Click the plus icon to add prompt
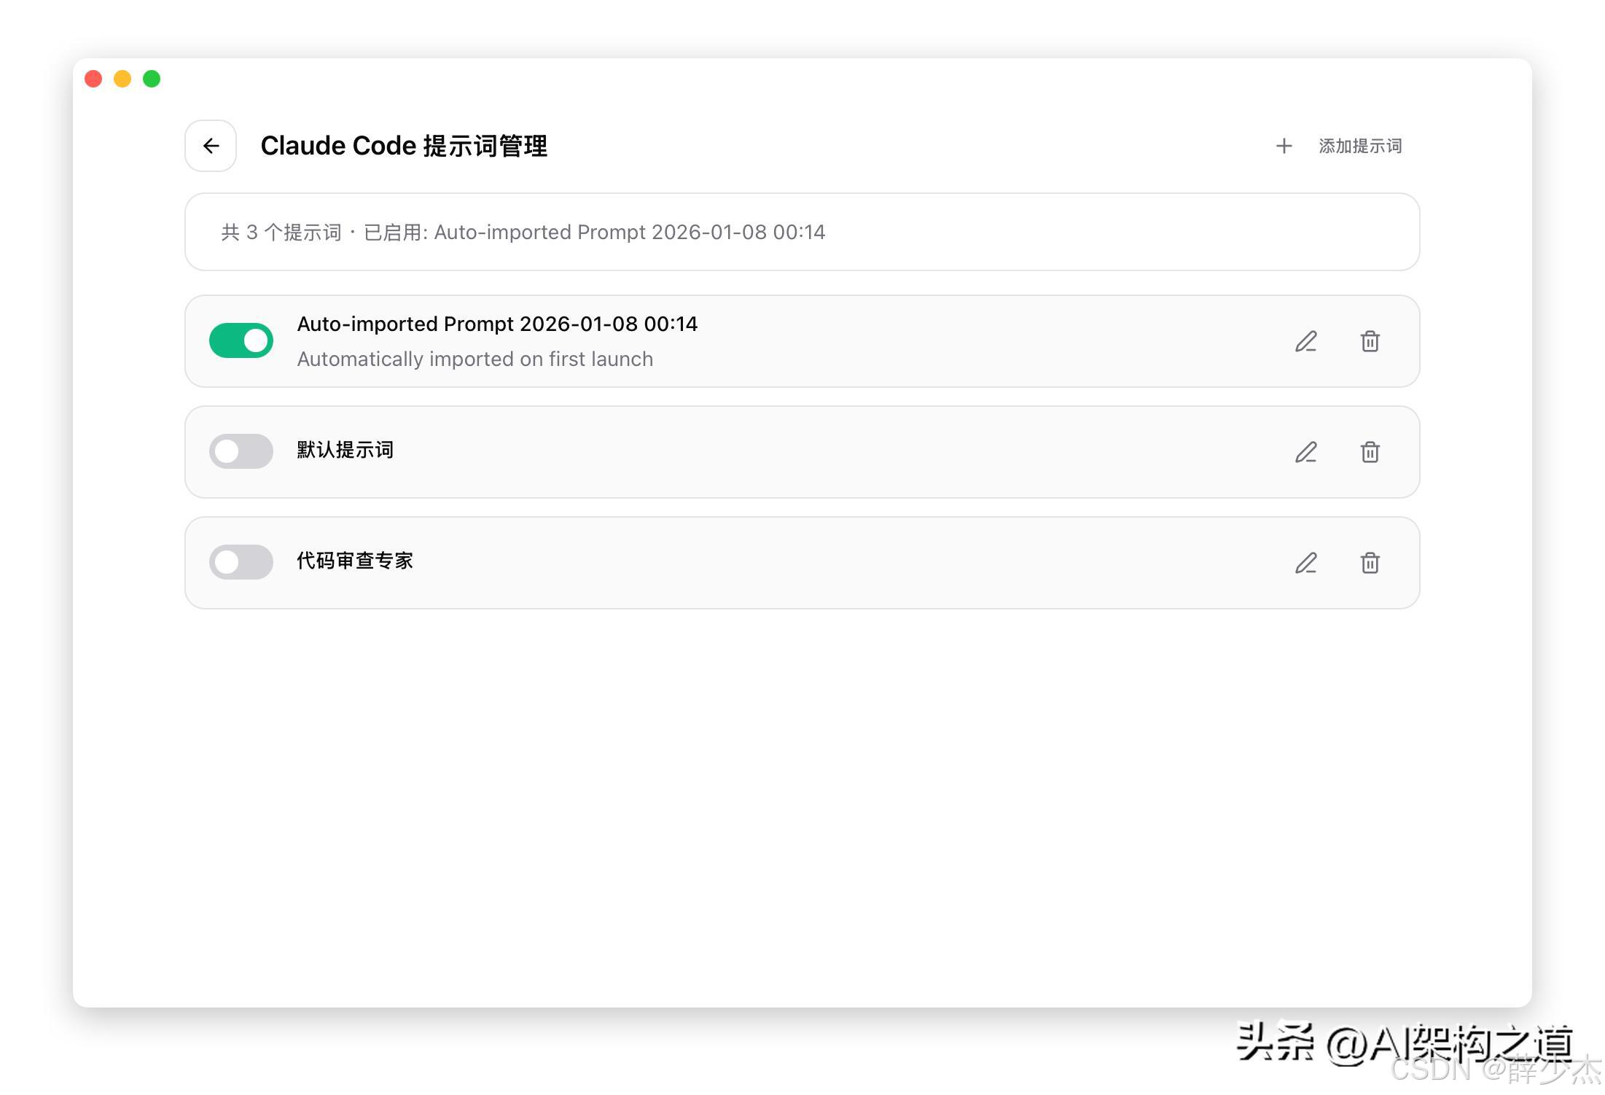The image size is (1605, 1095). click(x=1284, y=146)
